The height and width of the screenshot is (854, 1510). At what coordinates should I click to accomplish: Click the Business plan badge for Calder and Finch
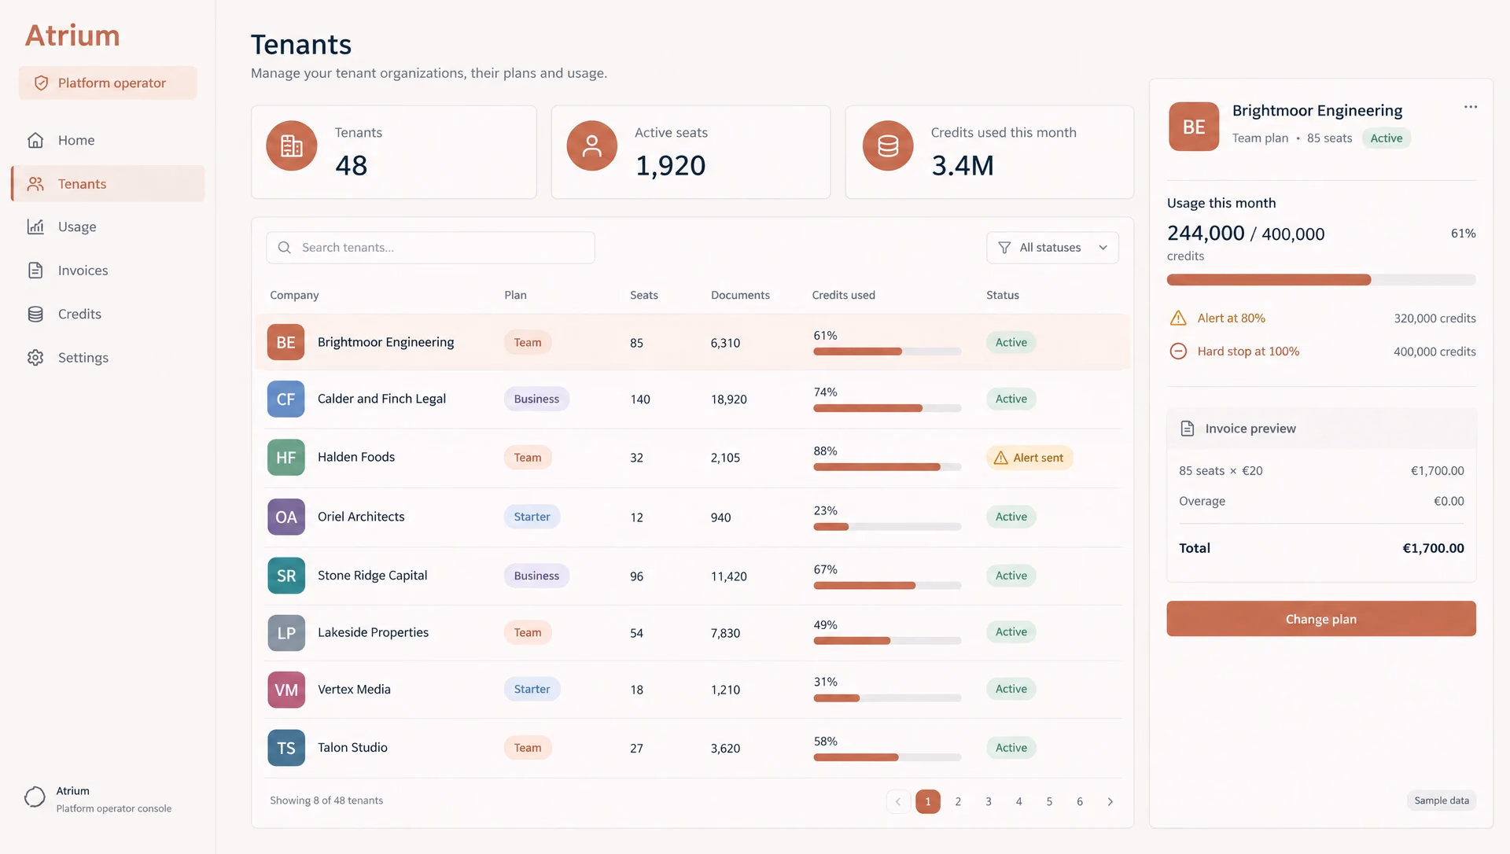[536, 399]
